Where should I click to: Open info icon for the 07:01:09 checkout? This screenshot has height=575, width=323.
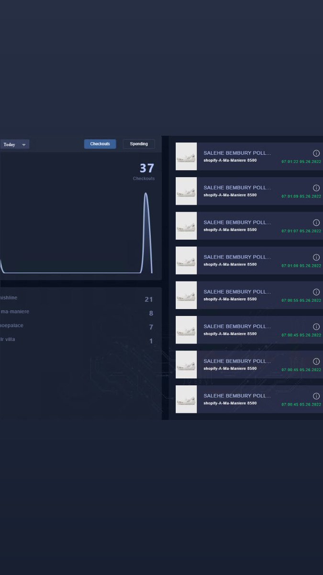[316, 188]
